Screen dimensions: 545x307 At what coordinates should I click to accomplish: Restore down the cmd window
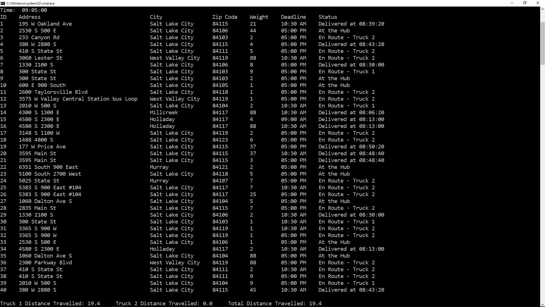[525, 3]
